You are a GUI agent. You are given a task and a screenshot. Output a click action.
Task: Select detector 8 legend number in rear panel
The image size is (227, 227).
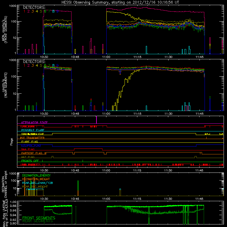(53, 66)
